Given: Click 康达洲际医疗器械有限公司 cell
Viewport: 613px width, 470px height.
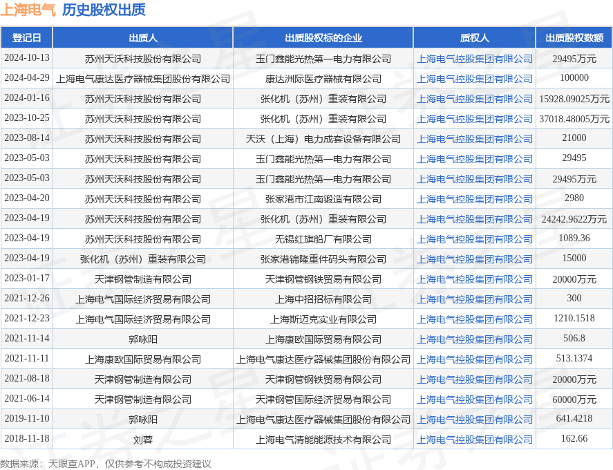Looking at the screenshot, I should [x=323, y=79].
